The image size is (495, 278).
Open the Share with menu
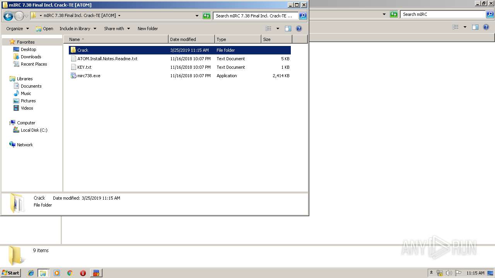[x=117, y=29]
